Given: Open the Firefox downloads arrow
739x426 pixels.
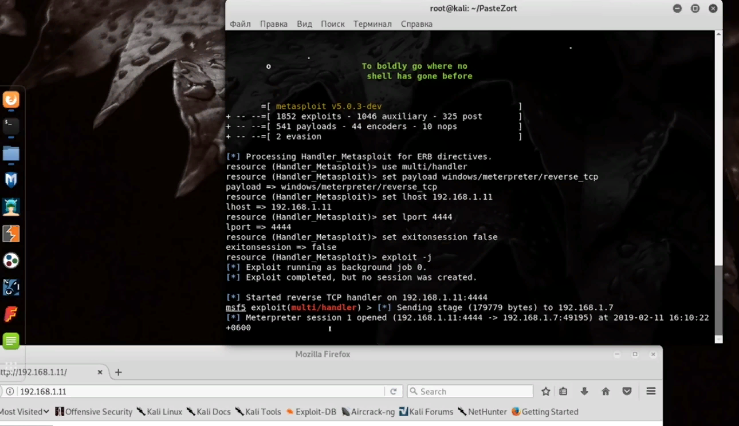Looking at the screenshot, I should click(584, 392).
